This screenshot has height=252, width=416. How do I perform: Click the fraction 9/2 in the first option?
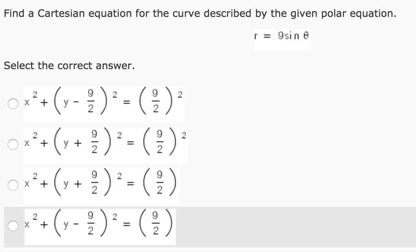[x=90, y=101]
